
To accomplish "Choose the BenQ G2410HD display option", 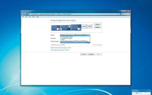I will [75, 37].
